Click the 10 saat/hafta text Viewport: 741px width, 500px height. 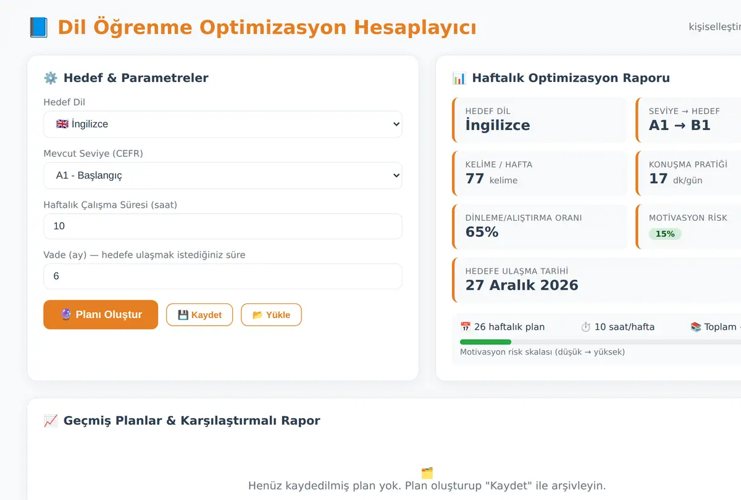point(624,327)
